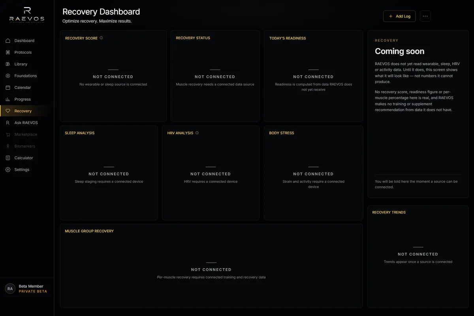
Task: Click the RAEVOS logo at top left
Action: pos(27,15)
